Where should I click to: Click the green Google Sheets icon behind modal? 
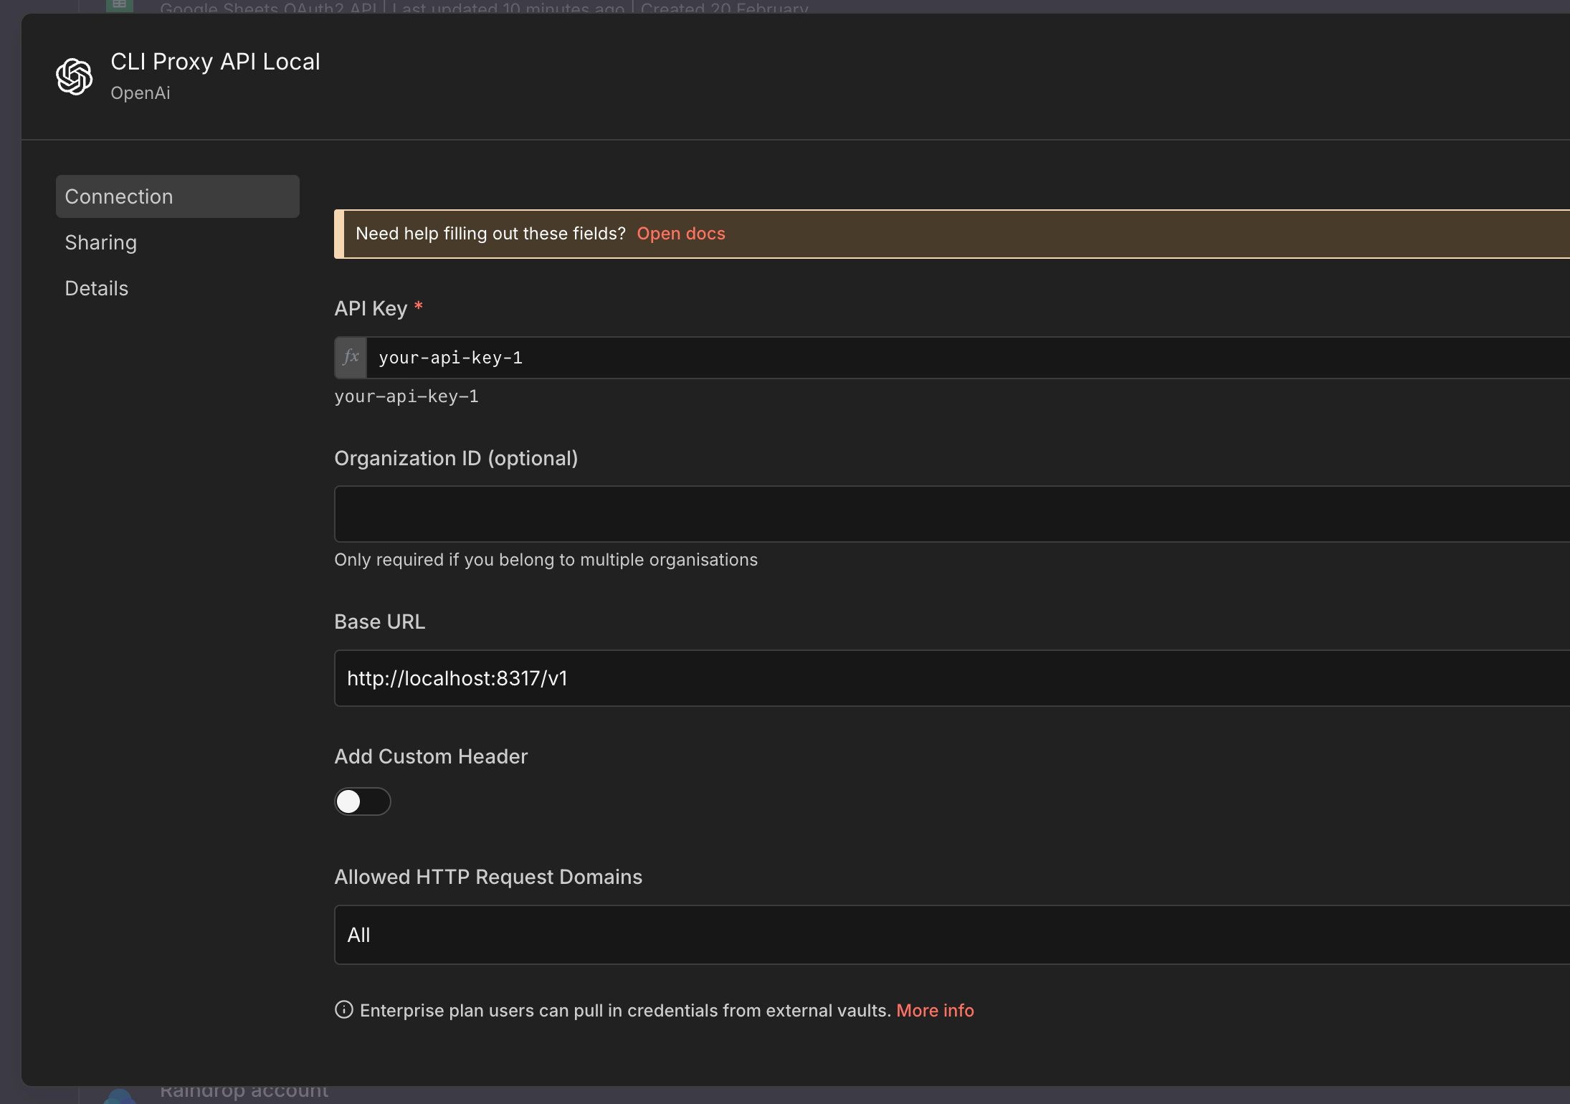[x=119, y=6]
